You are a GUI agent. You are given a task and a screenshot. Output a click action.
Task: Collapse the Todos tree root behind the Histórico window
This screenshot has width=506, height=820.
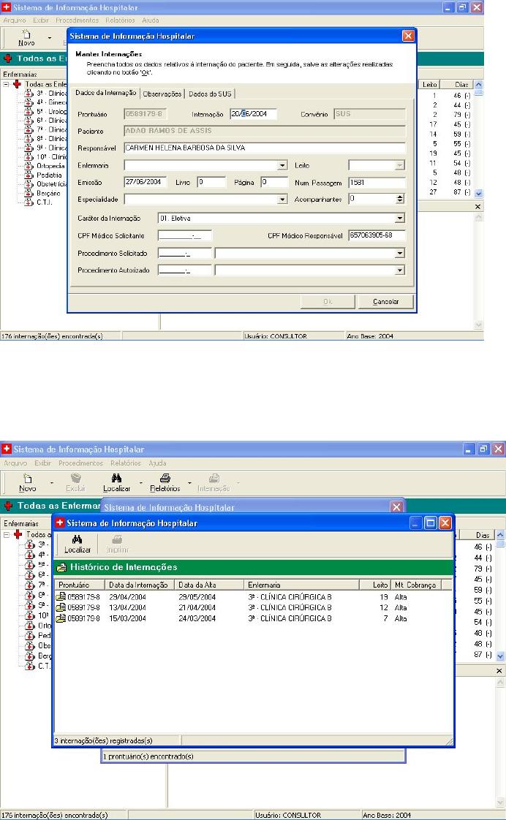point(7,534)
